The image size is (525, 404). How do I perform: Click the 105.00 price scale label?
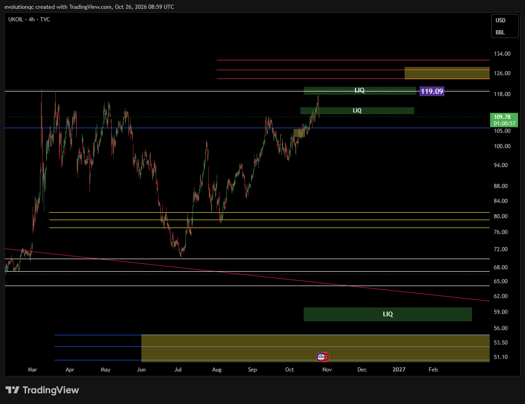[502, 131]
